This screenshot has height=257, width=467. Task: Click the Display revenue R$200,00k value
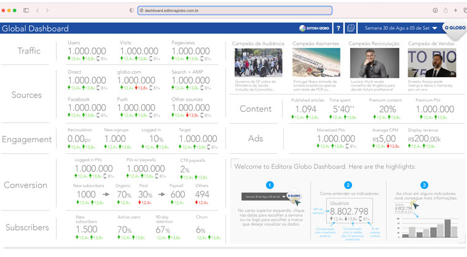[x=424, y=139]
